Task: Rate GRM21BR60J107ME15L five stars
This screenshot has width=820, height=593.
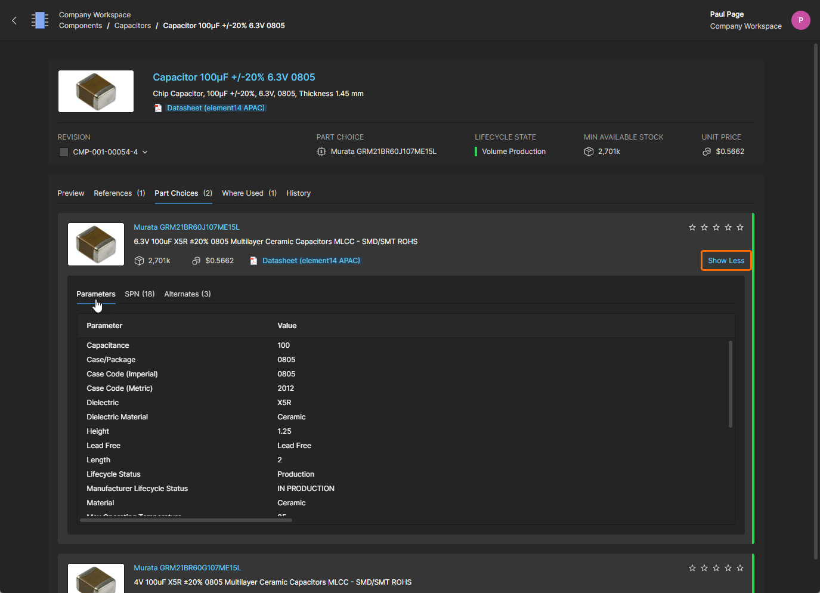Action: (740, 227)
